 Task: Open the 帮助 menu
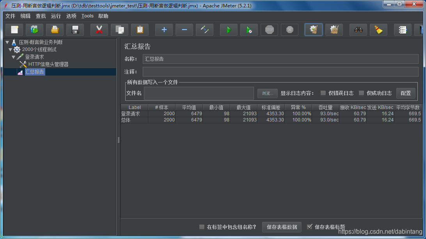[103, 16]
